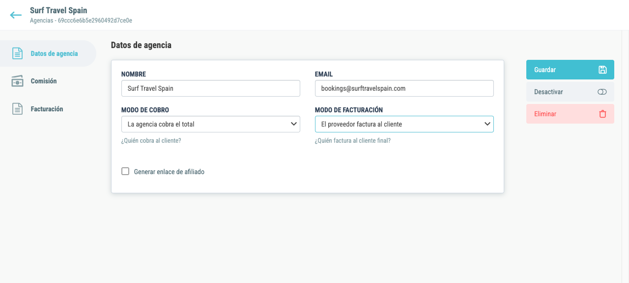Click the Facturación document icon
Viewport: 629px width, 283px height.
pyautogui.click(x=17, y=109)
